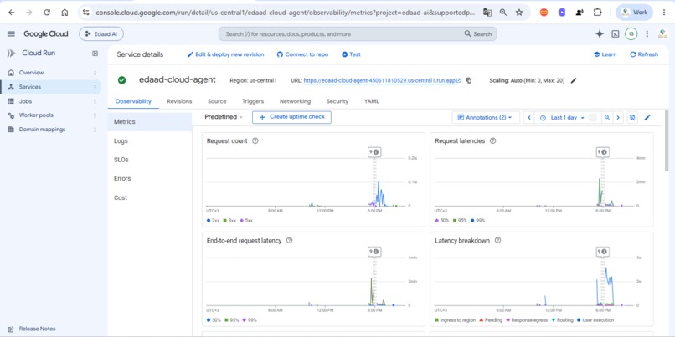Image resolution: width=675 pixels, height=337 pixels.
Task: Open the Predefined dashboard dropdown
Action: coord(224,117)
